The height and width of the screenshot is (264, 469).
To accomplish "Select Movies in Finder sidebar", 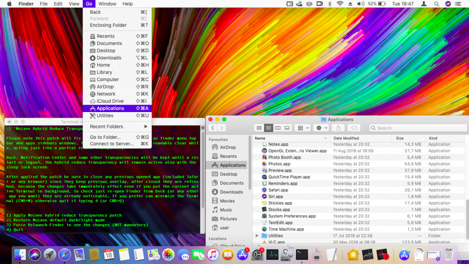I will 227,201.
